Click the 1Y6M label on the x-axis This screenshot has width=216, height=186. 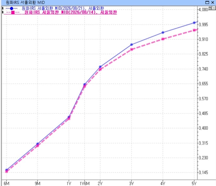(85, 183)
